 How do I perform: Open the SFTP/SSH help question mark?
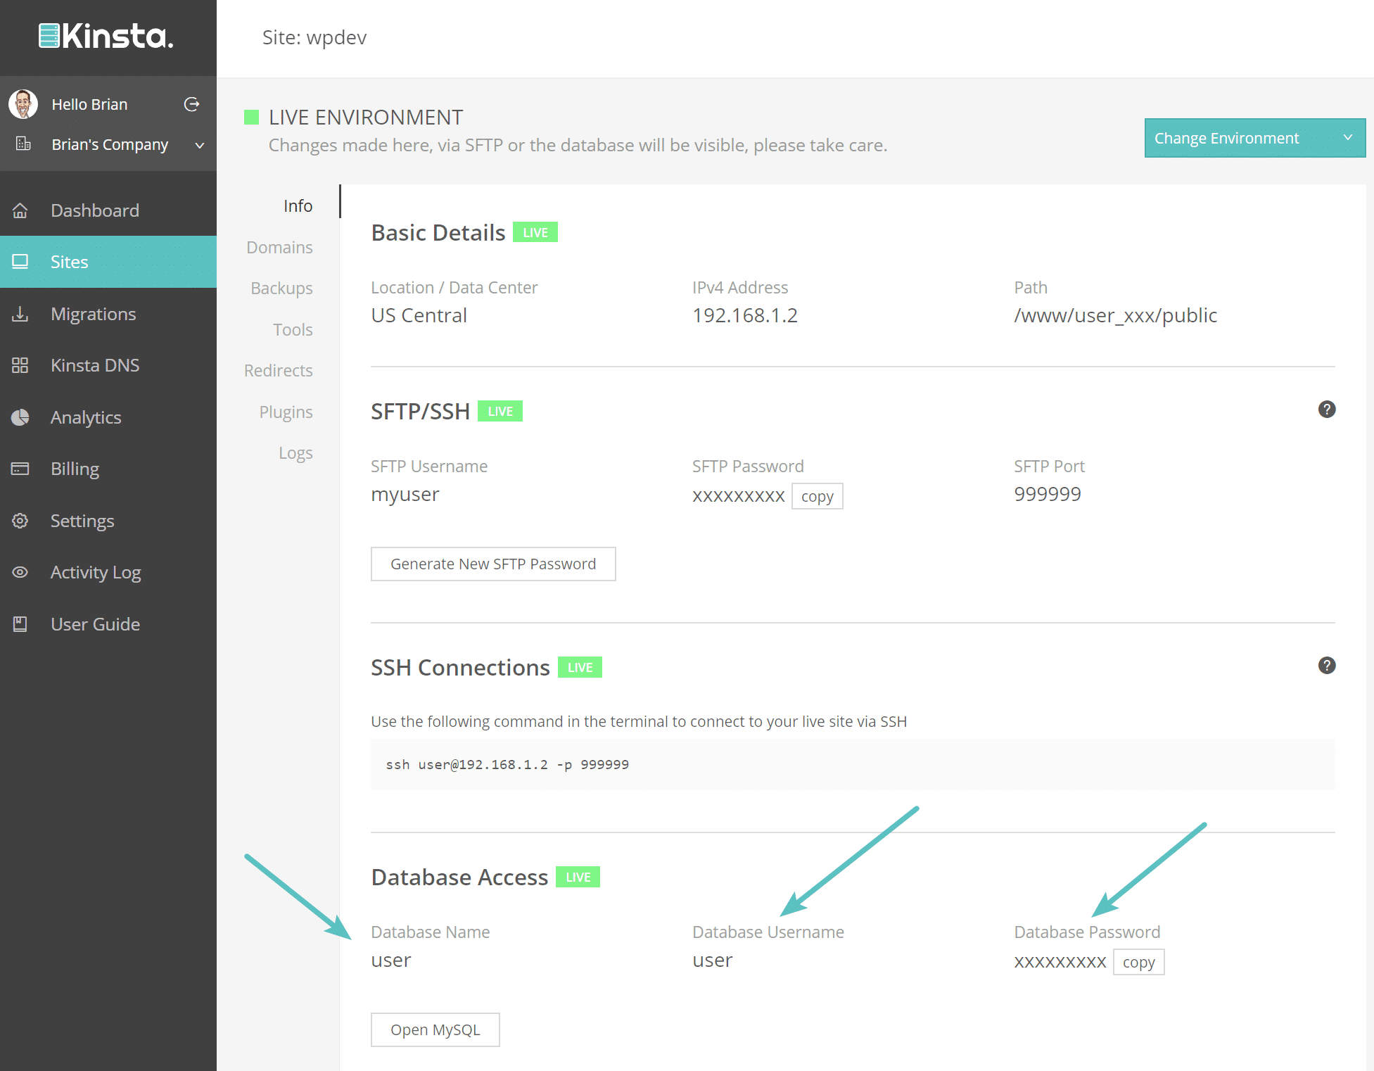[x=1326, y=410]
